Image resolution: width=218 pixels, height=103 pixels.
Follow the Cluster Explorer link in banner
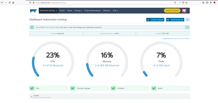[x=50, y=27]
